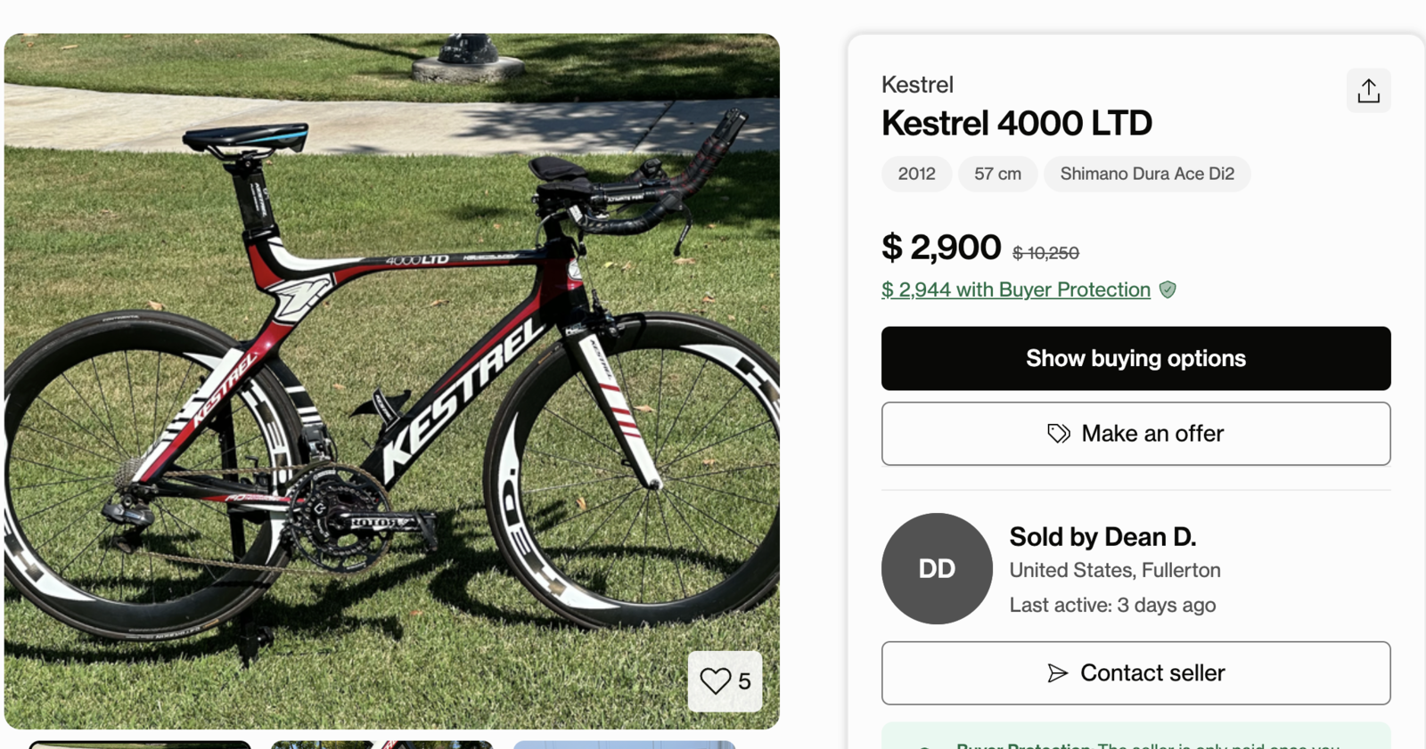This screenshot has height=749, width=1426.
Task: Click the share icon for this listing
Action: 1368,91
